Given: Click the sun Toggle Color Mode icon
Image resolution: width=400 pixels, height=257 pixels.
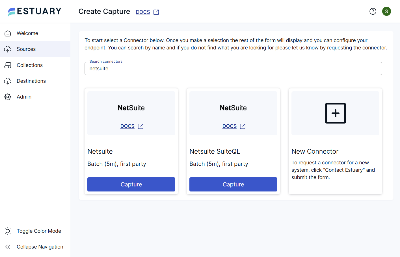Looking at the screenshot, I should pos(8,231).
